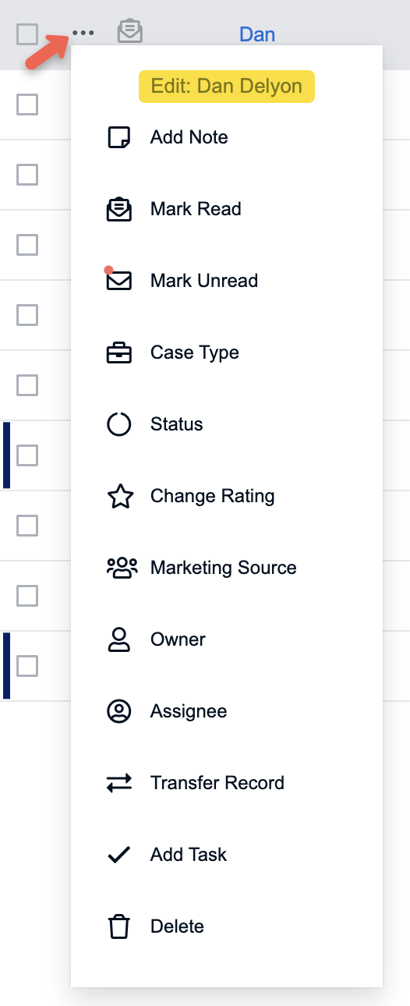Click the Mark Unread envelope icon
Screen dimensions: 410x1006
coord(118,280)
